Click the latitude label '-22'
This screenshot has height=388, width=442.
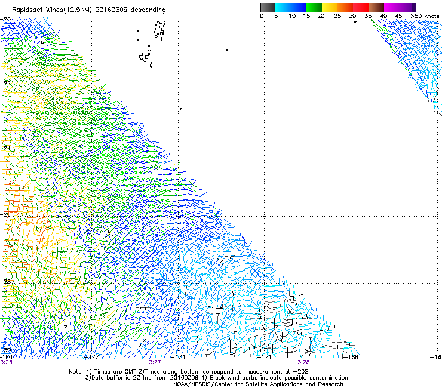[x=6, y=83]
